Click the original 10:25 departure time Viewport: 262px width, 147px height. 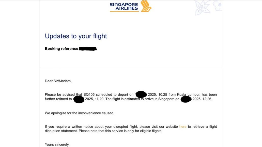163,95
